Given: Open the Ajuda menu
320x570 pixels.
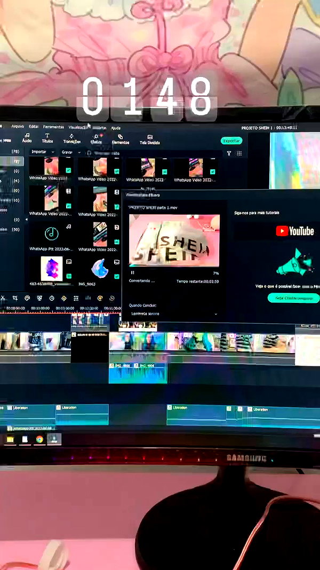Looking at the screenshot, I should point(116,128).
